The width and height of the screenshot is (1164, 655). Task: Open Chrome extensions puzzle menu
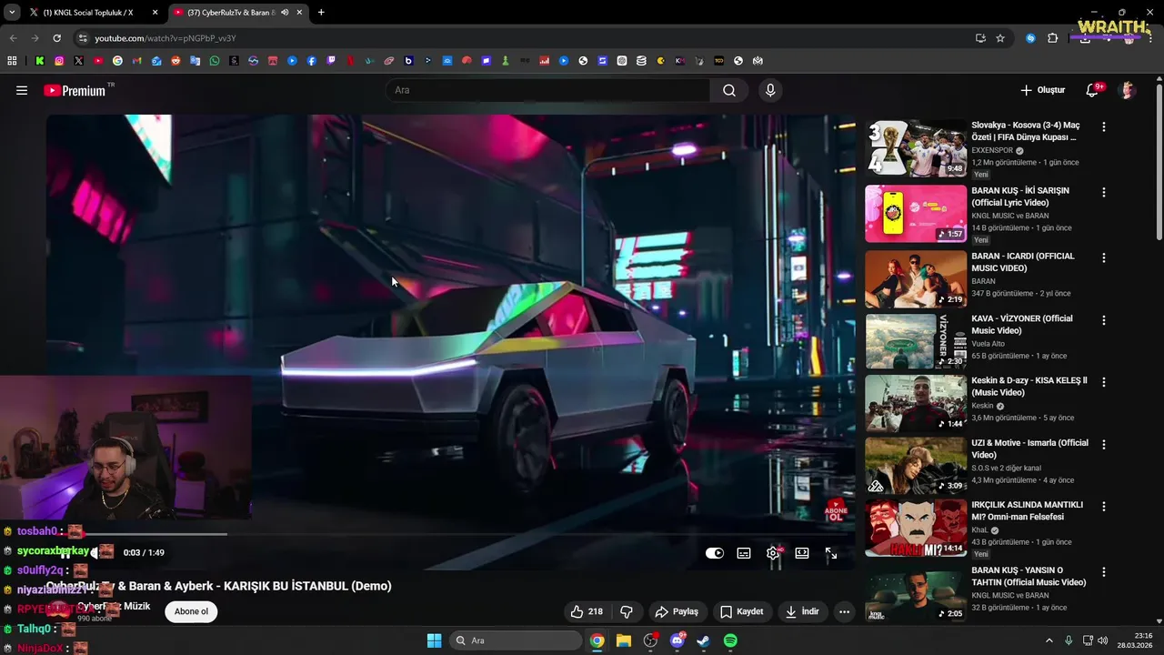[1053, 38]
